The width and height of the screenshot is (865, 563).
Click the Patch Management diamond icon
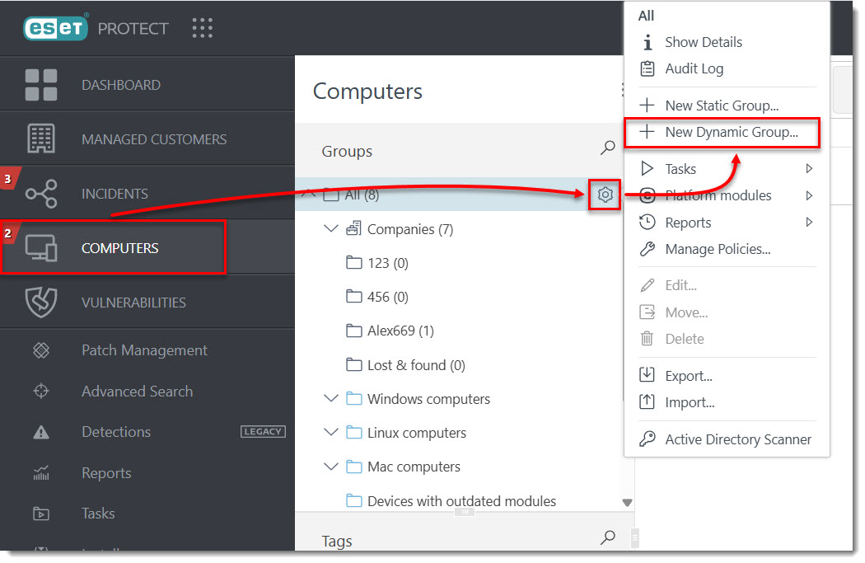(x=41, y=350)
